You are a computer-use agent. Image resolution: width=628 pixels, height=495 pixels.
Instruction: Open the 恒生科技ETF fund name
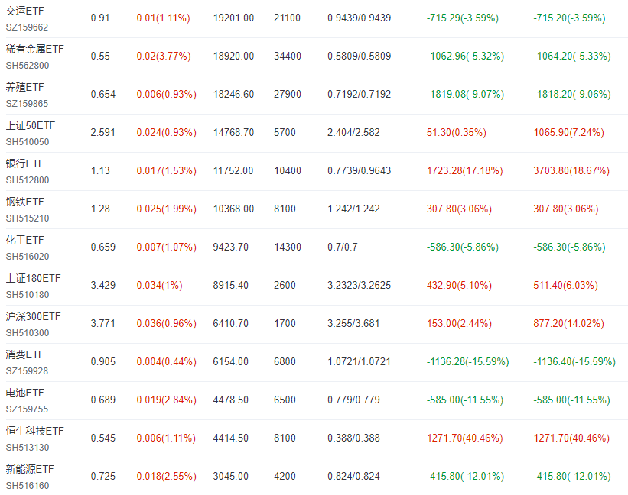pyautogui.click(x=35, y=431)
